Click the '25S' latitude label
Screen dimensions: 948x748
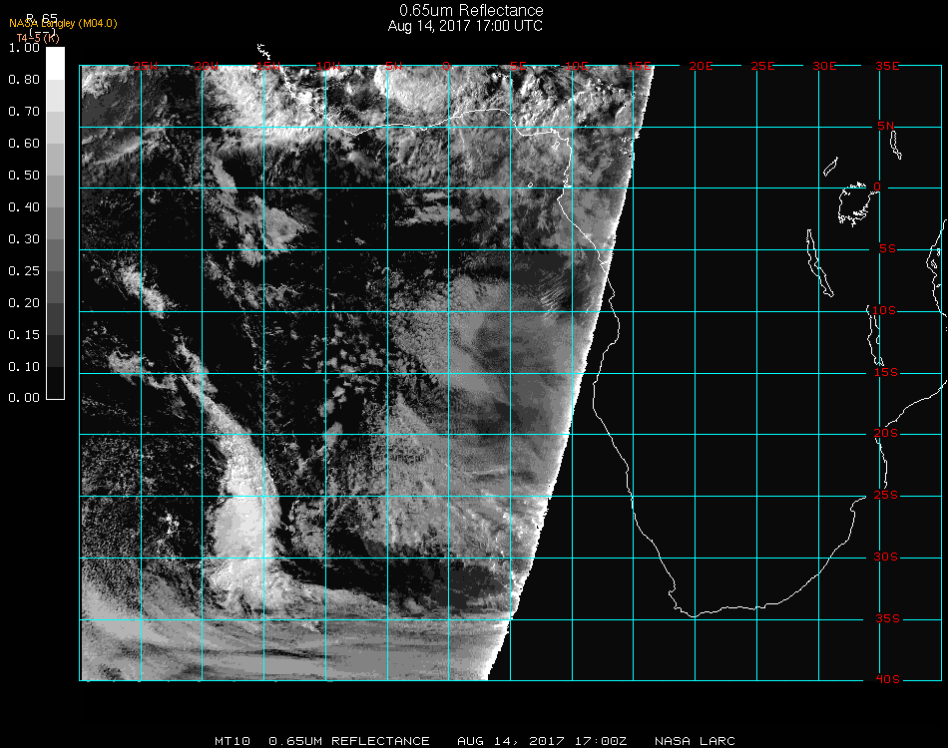pyautogui.click(x=886, y=496)
